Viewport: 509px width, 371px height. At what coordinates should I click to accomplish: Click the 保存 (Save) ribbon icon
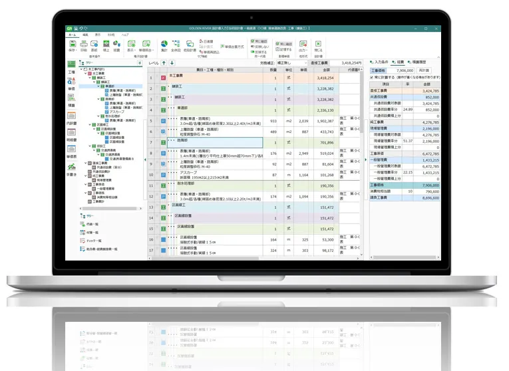(71, 45)
